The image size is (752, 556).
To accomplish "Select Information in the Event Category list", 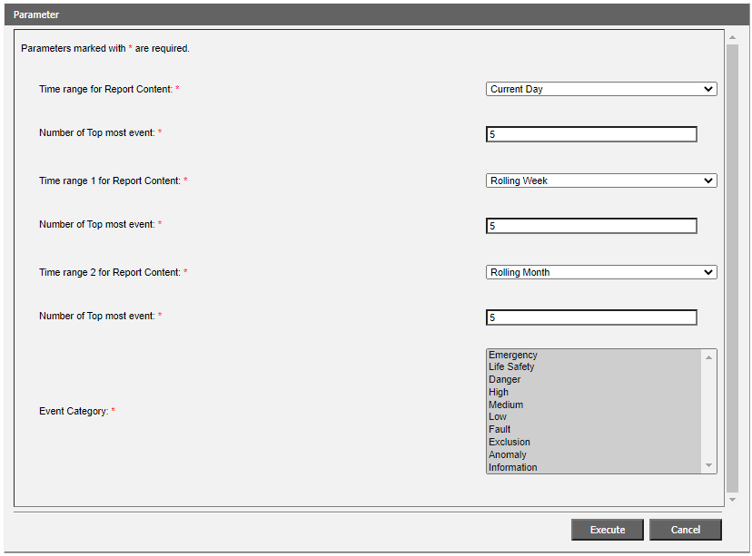I will pyautogui.click(x=512, y=468).
